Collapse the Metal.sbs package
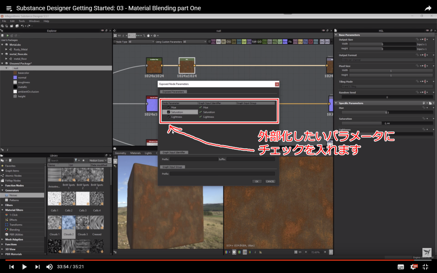The height and width of the screenshot is (273, 437). (3, 45)
